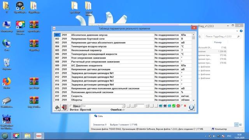Click the File Explorer taskbar icon
This screenshot has width=249, height=140.
[x=28, y=136]
